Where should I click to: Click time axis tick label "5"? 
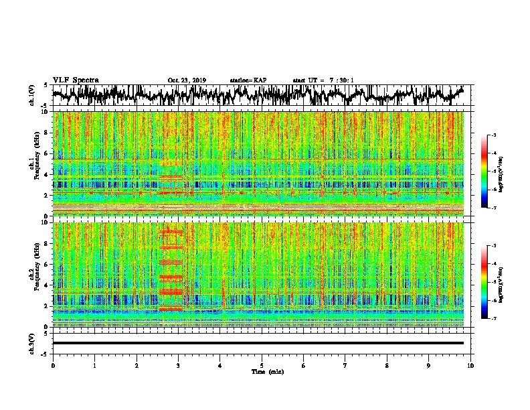(x=262, y=366)
